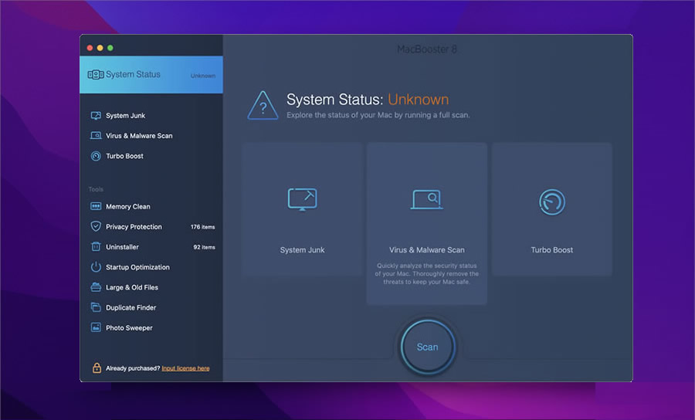695x420 pixels.
Task: Open Memory Clean tool
Action: 128,206
